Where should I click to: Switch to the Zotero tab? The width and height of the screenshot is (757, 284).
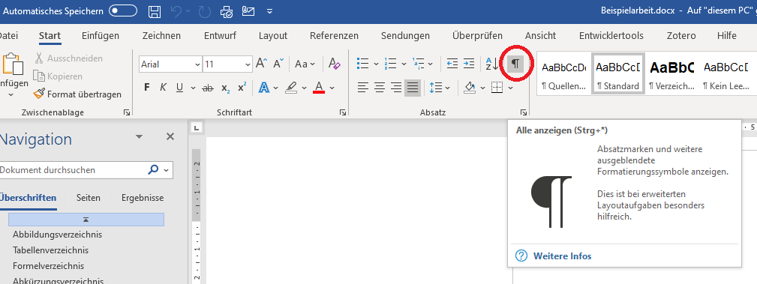tap(681, 36)
